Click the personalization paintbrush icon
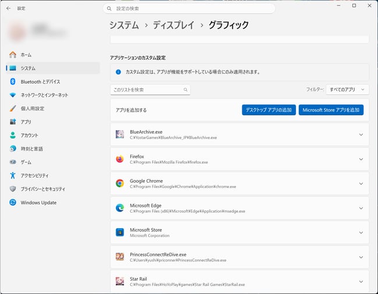Screen dimensions: 378x294 (x=13, y=109)
